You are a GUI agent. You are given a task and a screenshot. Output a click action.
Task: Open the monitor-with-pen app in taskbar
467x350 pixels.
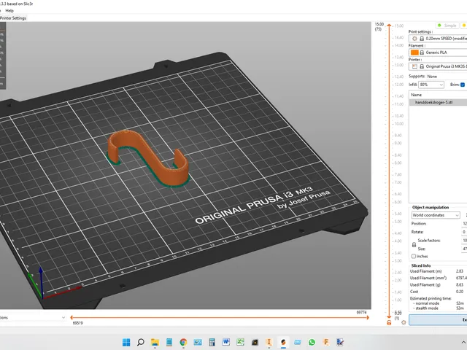tap(340, 342)
